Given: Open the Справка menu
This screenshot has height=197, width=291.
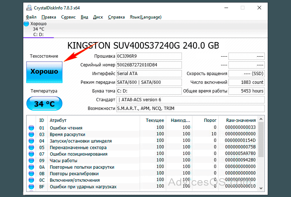Looking at the screenshot, I should [116, 17].
